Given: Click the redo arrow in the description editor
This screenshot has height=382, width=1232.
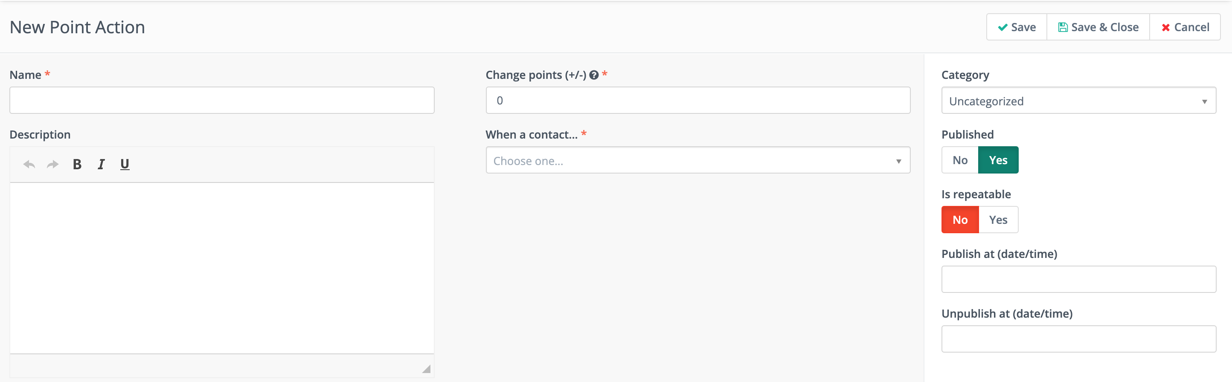Looking at the screenshot, I should (x=52, y=164).
